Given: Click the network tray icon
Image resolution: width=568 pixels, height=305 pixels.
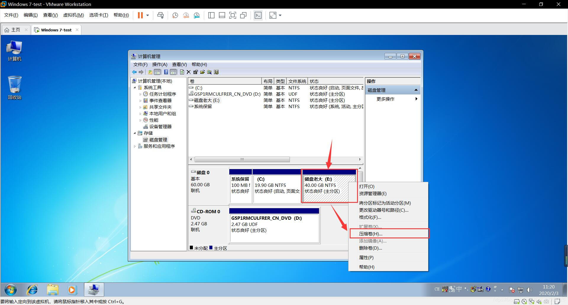Looking at the screenshot, I should [x=521, y=290].
